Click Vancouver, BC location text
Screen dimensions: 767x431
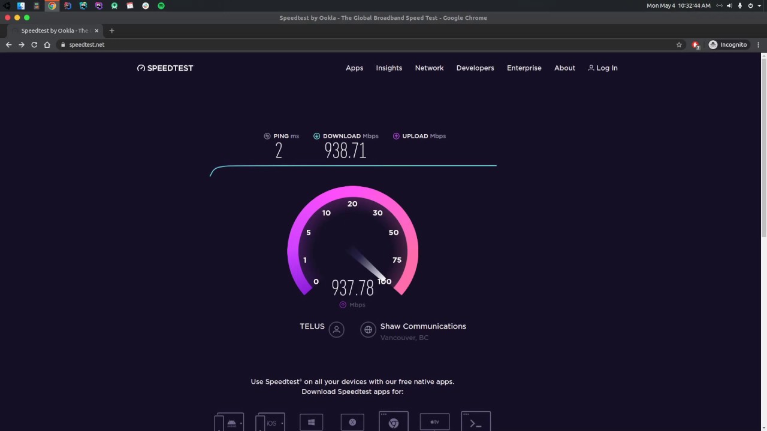tap(404, 338)
